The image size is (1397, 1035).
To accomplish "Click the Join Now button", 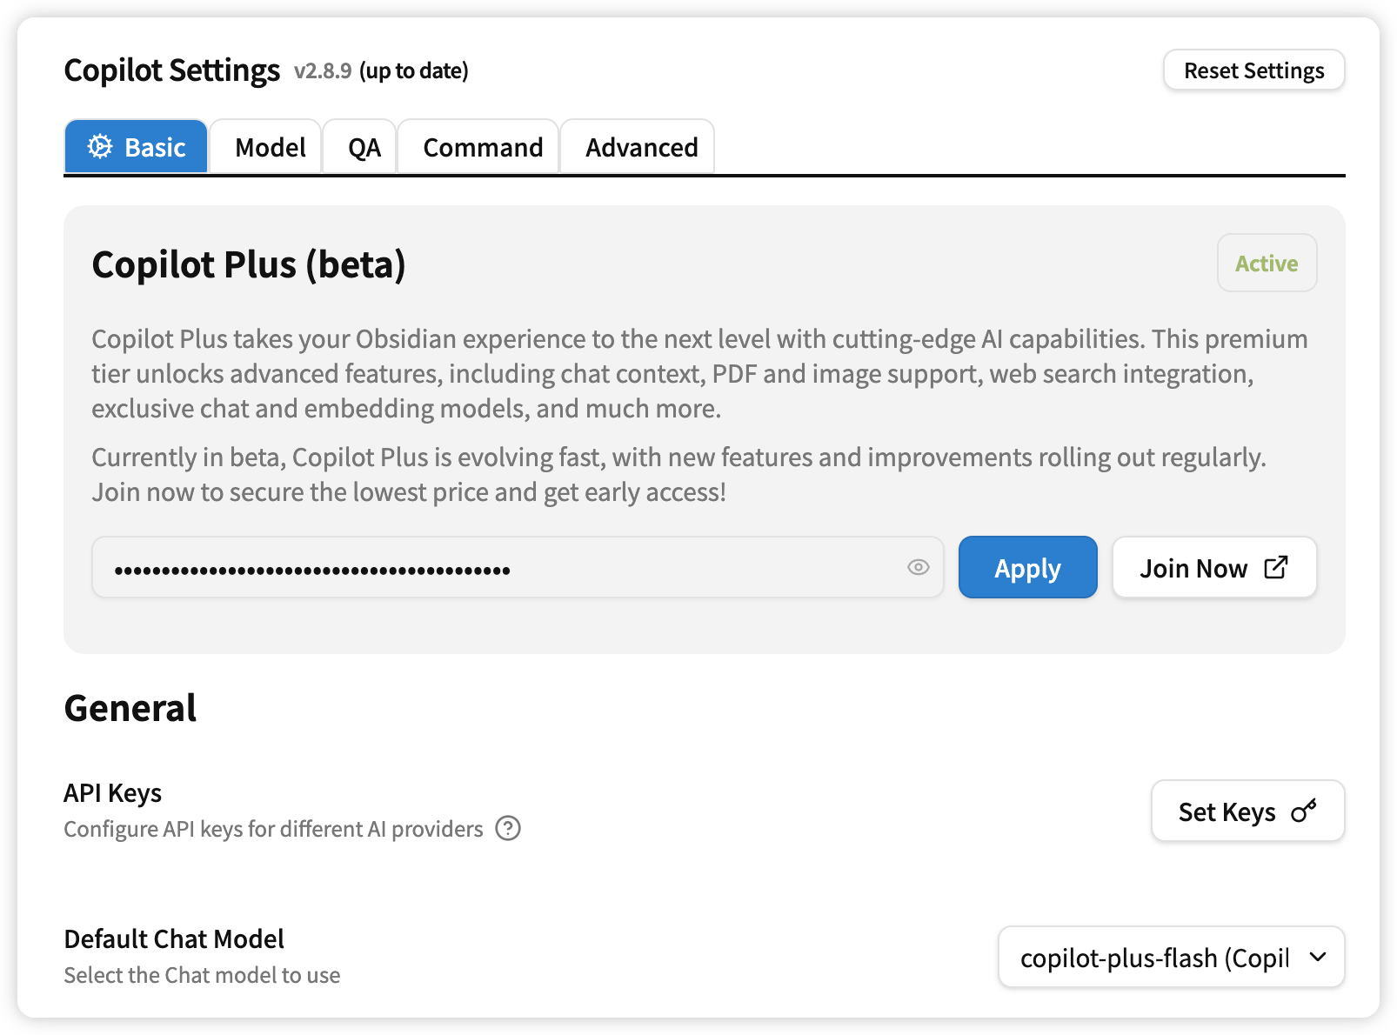I will click(x=1214, y=567).
